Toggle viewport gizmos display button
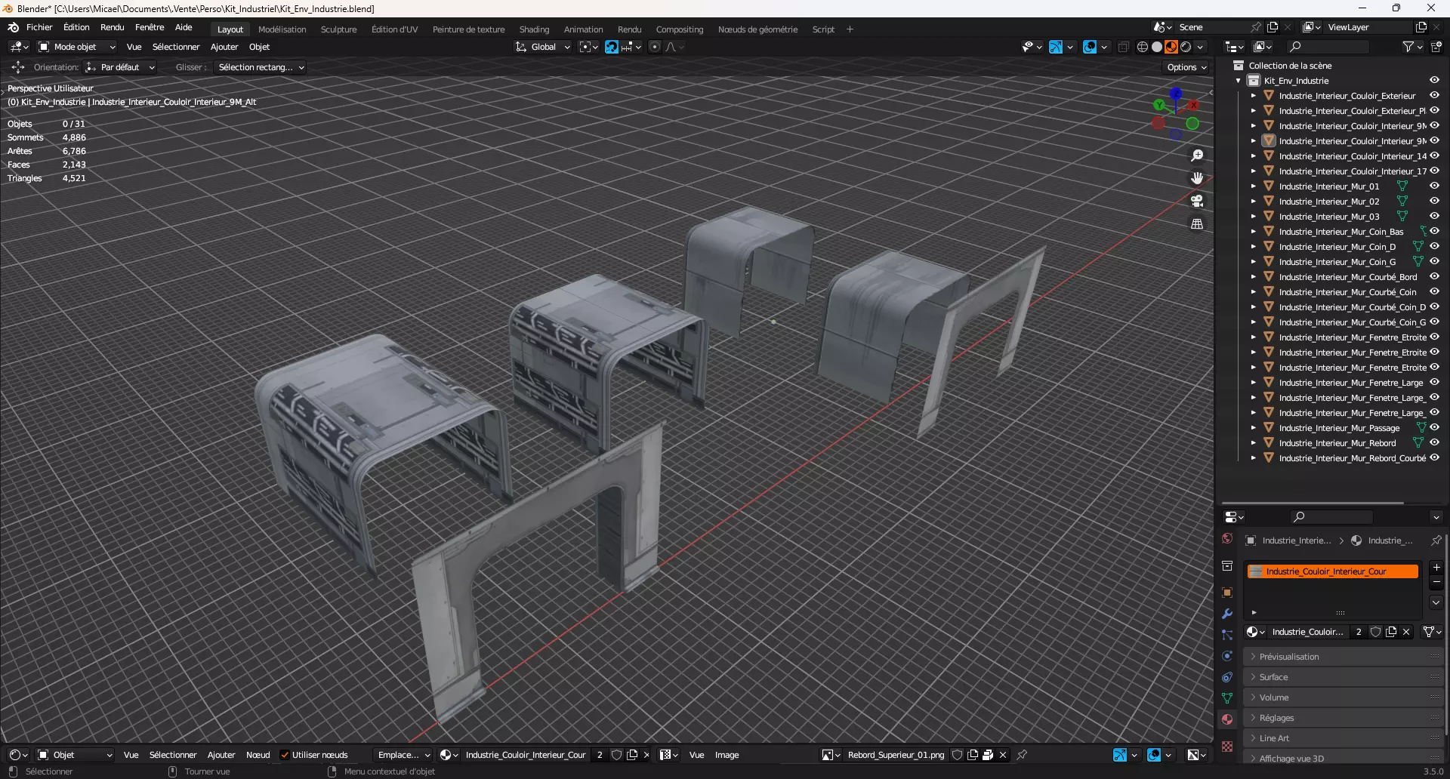The width and height of the screenshot is (1450, 779). [1056, 47]
